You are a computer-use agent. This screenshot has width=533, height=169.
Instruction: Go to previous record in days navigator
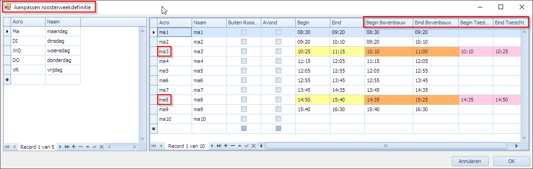(14, 146)
